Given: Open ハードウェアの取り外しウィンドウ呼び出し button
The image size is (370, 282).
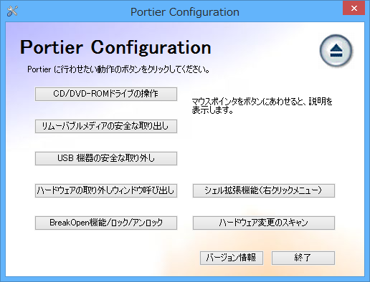Looking at the screenshot, I should click(x=106, y=190).
